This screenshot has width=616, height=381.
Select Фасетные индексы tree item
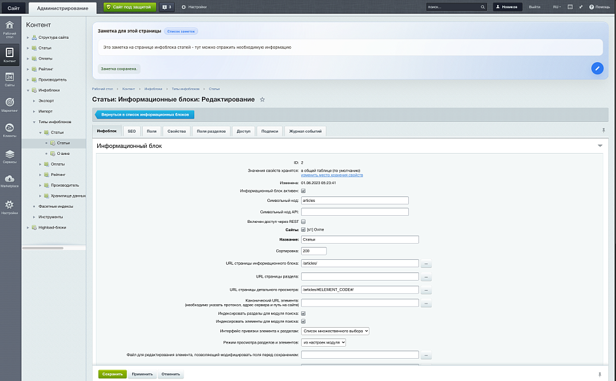click(x=56, y=206)
